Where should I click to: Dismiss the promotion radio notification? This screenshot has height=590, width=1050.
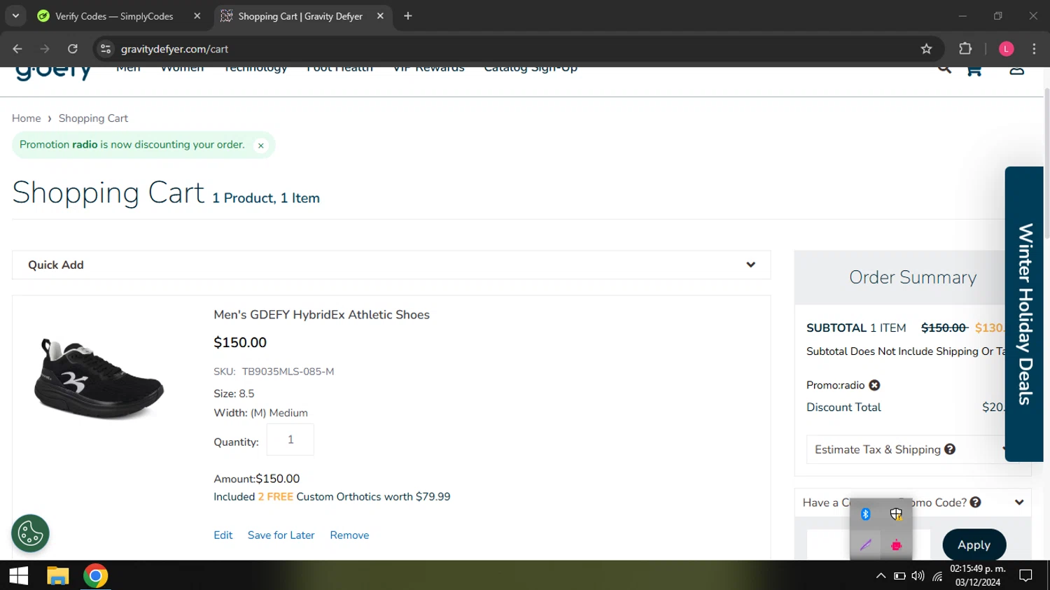[x=261, y=146]
